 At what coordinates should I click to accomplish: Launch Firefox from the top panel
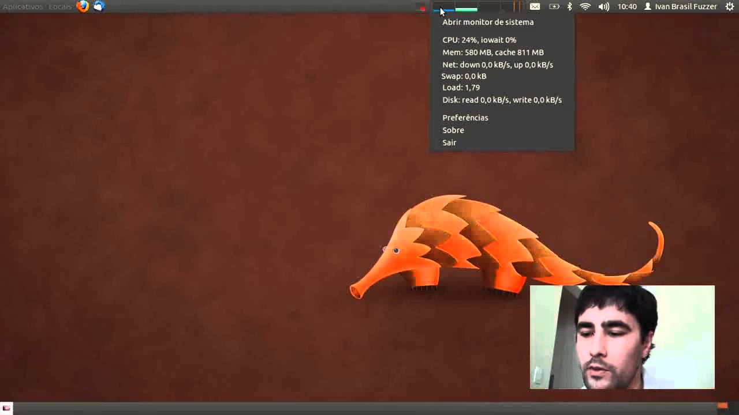tap(83, 6)
